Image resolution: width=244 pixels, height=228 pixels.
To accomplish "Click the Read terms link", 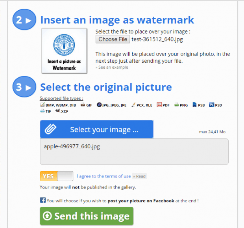I will [x=139, y=176].
